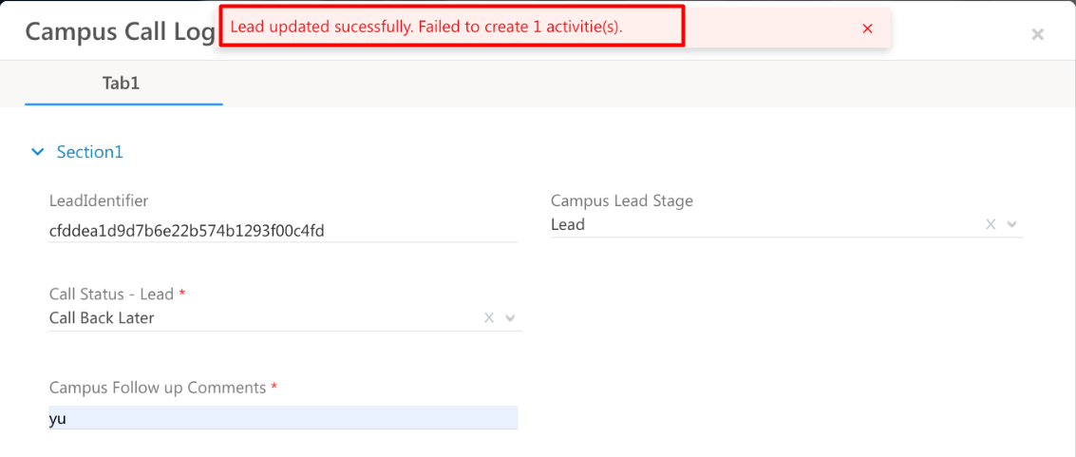Expand the Campus Lead Stage dropdown arrow
The width and height of the screenshot is (1076, 457).
pos(1012,225)
